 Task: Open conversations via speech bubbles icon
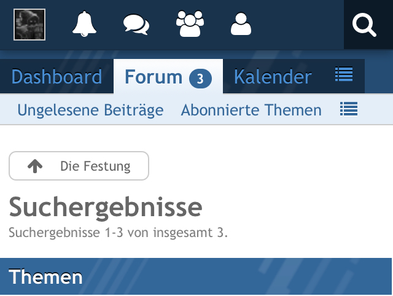pos(136,25)
